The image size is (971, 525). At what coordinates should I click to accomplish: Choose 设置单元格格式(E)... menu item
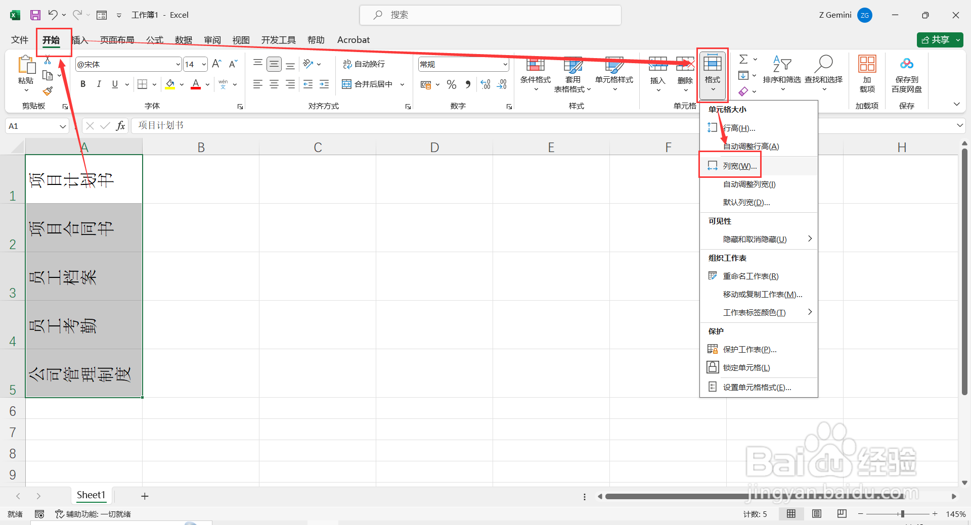759,387
